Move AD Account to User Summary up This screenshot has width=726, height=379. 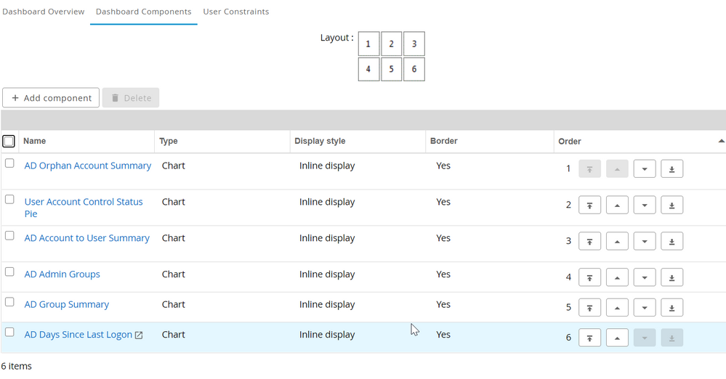tap(617, 241)
